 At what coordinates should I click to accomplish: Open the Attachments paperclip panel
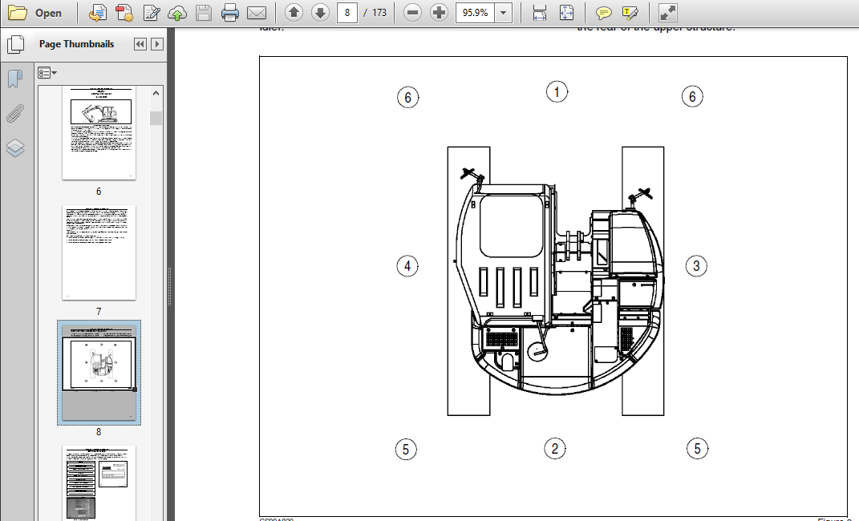pos(15,114)
